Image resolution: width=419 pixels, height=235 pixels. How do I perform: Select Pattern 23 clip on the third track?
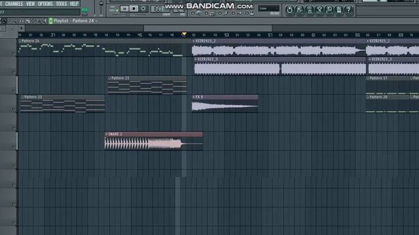click(147, 85)
